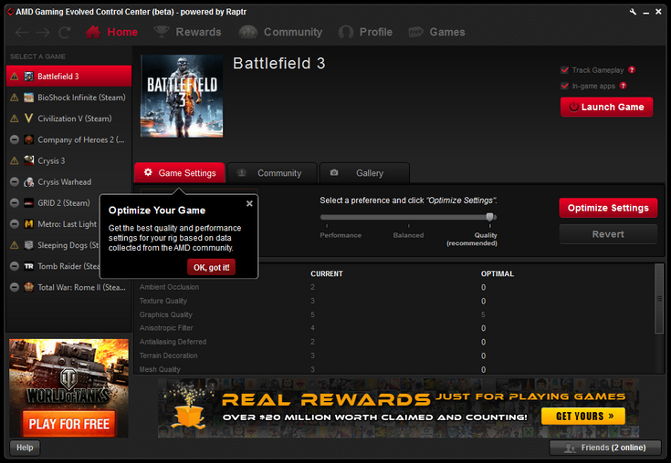
Task: Click the Rewards trophy icon
Action: pos(162,32)
